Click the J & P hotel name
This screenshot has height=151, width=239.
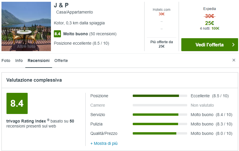coord(61,5)
